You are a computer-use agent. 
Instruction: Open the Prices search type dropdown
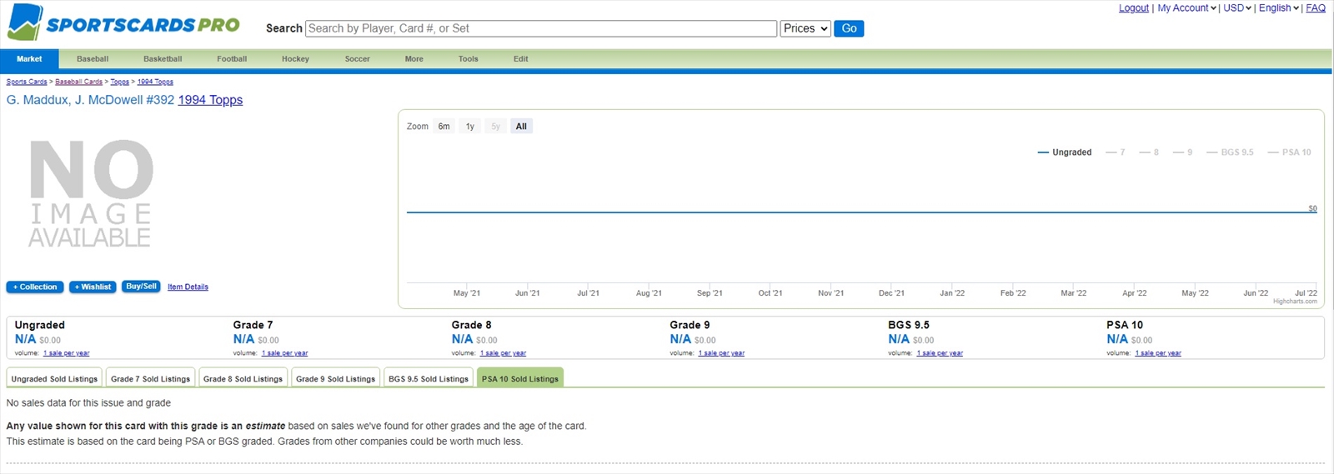(805, 28)
